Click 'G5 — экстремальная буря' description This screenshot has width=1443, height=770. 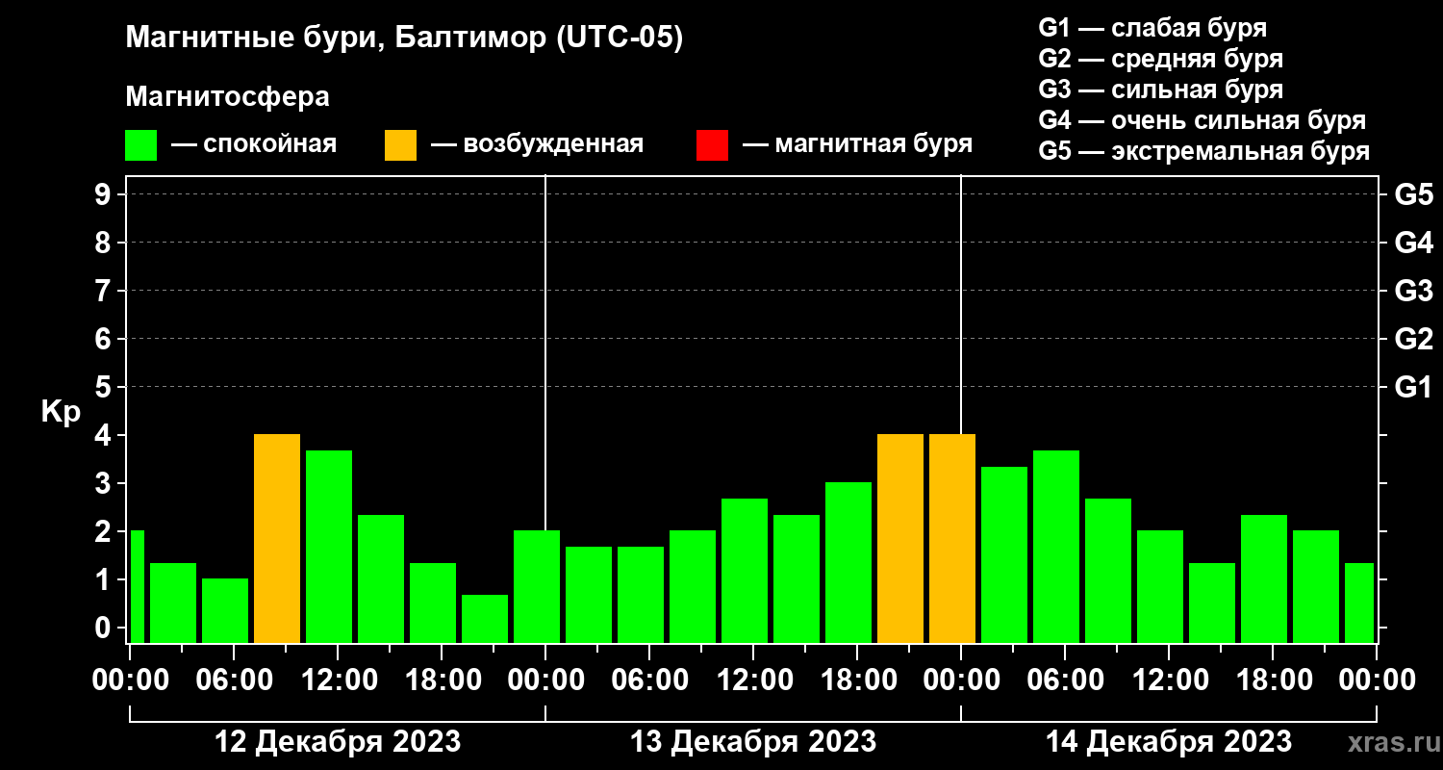pos(1203,151)
